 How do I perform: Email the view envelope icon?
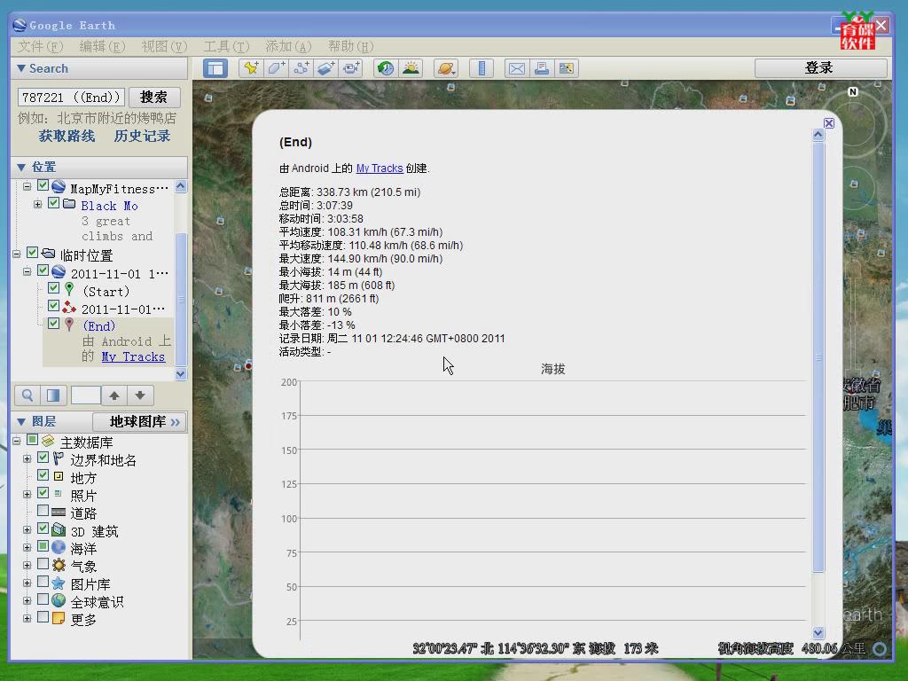(x=517, y=68)
